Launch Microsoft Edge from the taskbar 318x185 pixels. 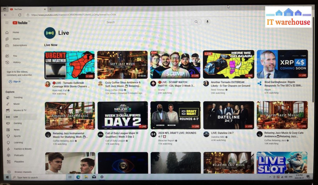pyautogui.click(x=78, y=177)
